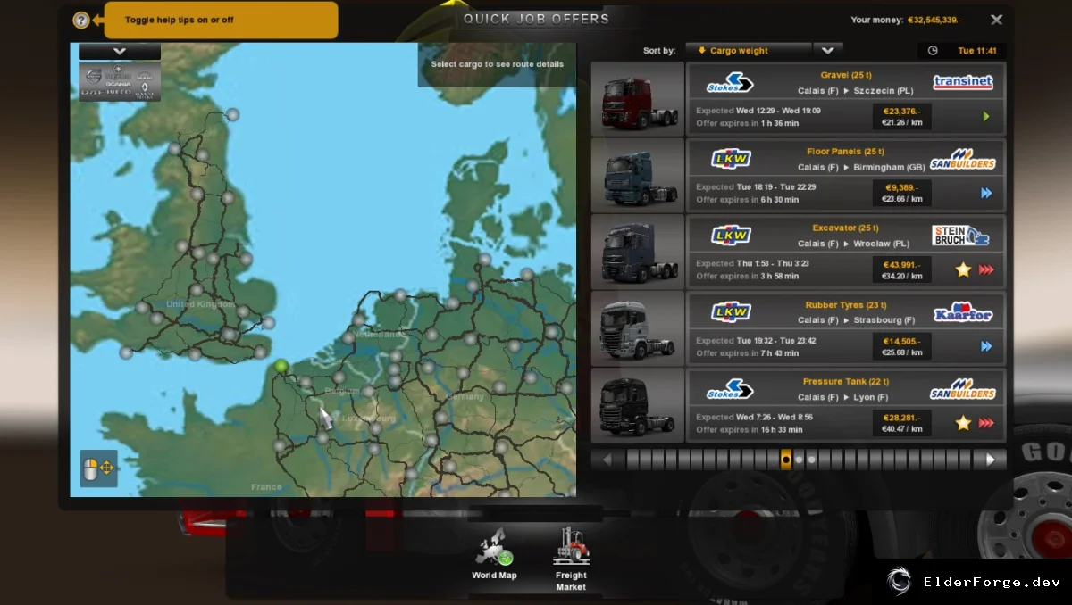Select the truck thumbnail for the Excavator job
1072x605 pixels.
[x=638, y=253]
